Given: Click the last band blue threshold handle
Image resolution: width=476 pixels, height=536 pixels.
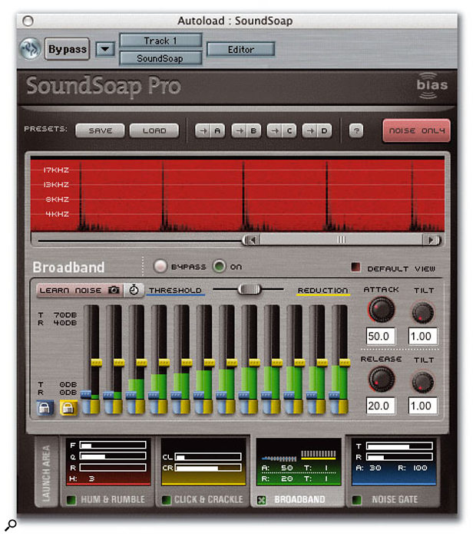Looking at the screenshot, I should tap(334, 396).
